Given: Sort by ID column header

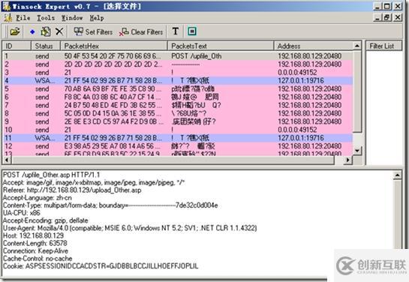Looking at the screenshot, I should click(17, 46).
